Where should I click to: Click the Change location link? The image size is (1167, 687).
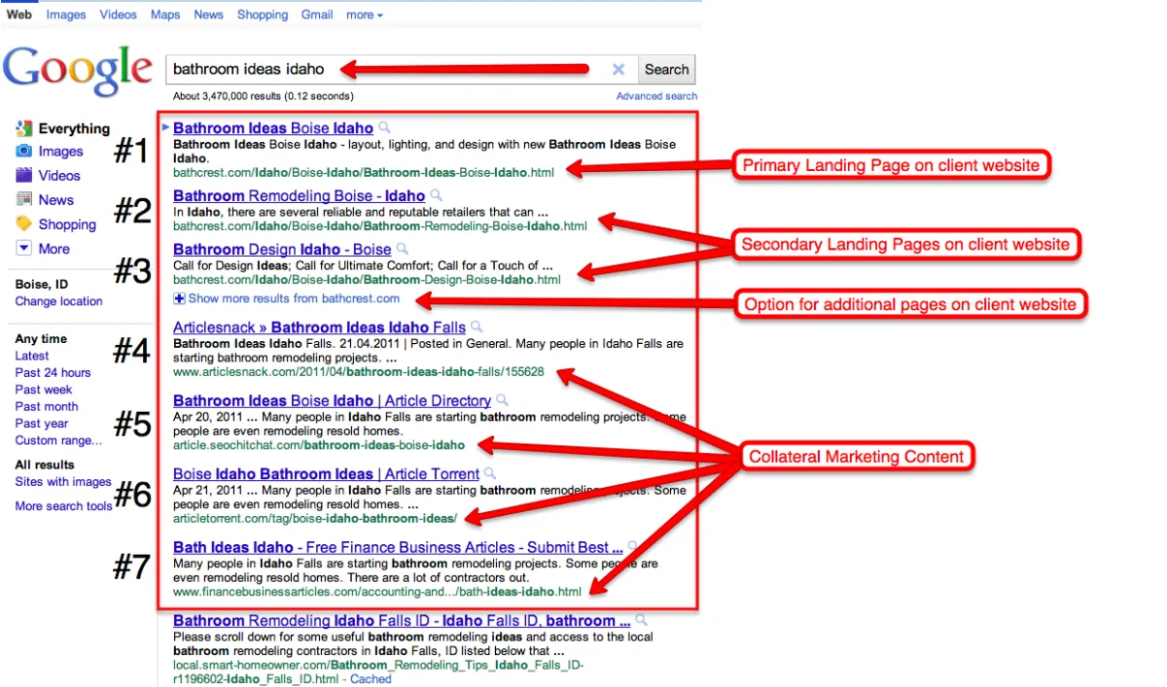pos(58,301)
